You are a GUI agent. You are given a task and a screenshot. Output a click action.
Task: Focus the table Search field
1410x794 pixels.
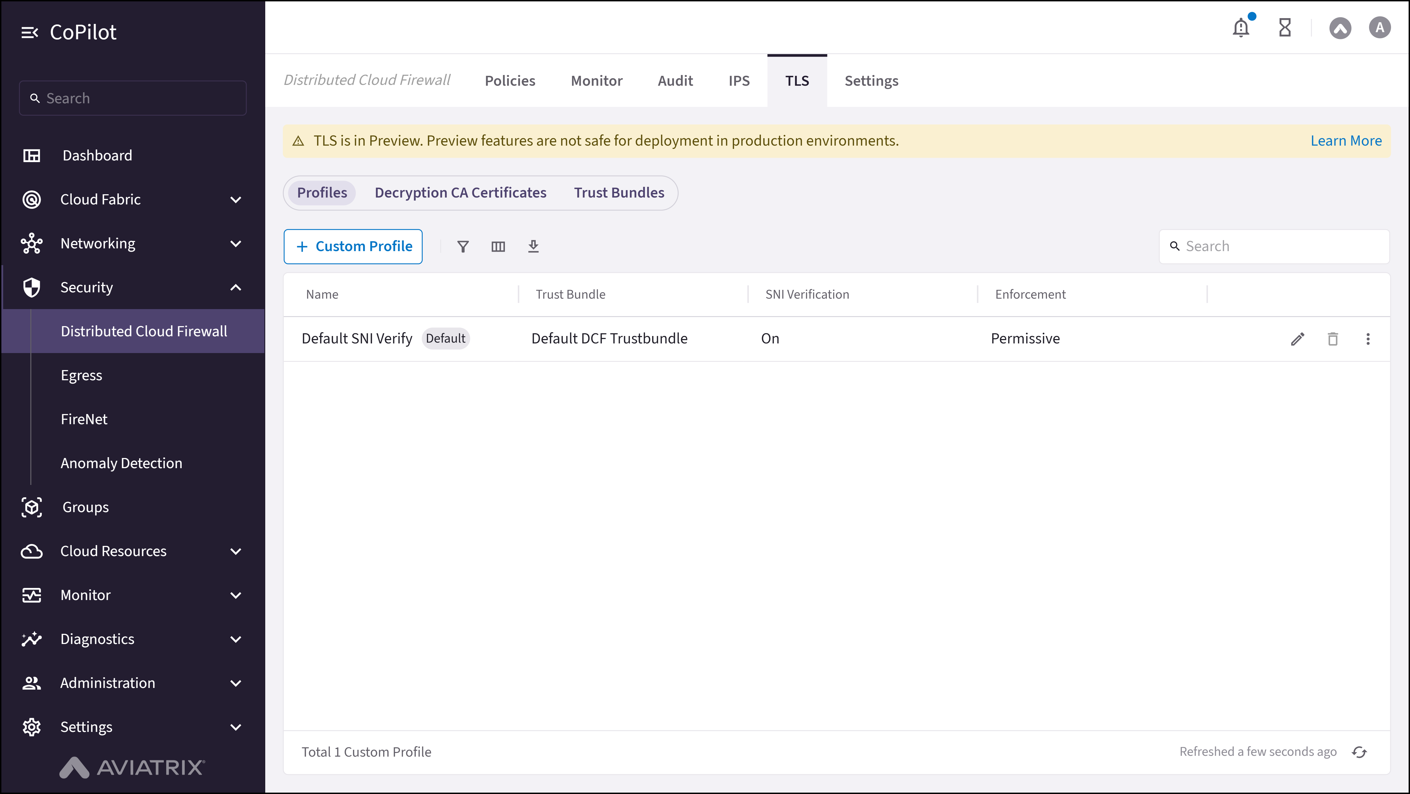[x=1274, y=247]
